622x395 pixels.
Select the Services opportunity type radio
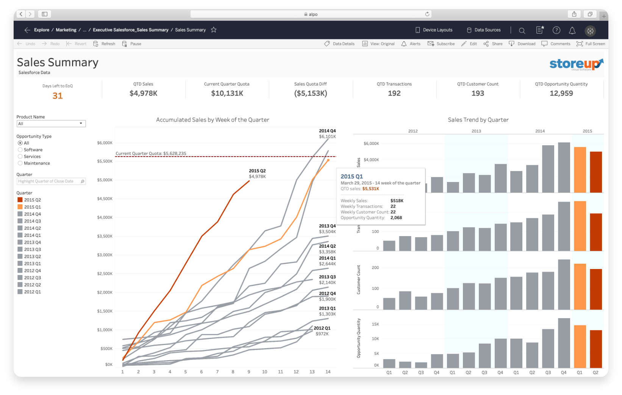(x=20, y=157)
